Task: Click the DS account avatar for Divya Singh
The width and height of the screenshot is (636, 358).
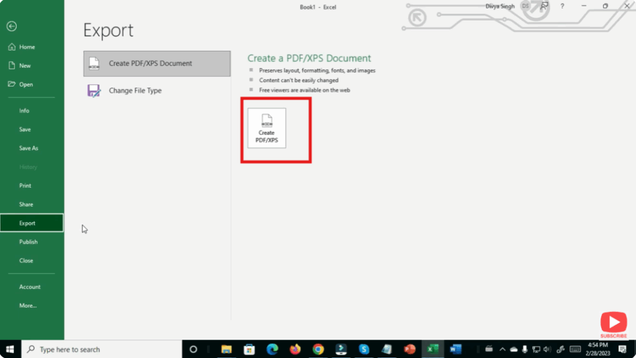Action: (x=525, y=6)
